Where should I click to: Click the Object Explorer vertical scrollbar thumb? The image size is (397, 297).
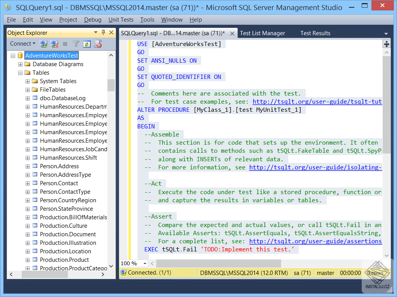(111, 85)
